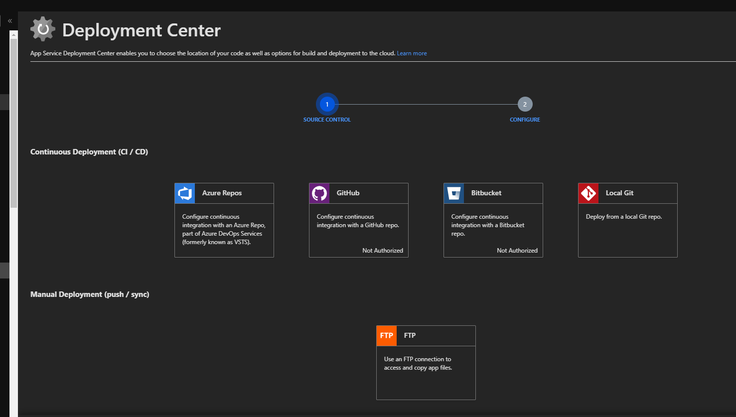Go to step 1 Source Control
Viewport: 736px width, 417px height.
click(x=327, y=105)
